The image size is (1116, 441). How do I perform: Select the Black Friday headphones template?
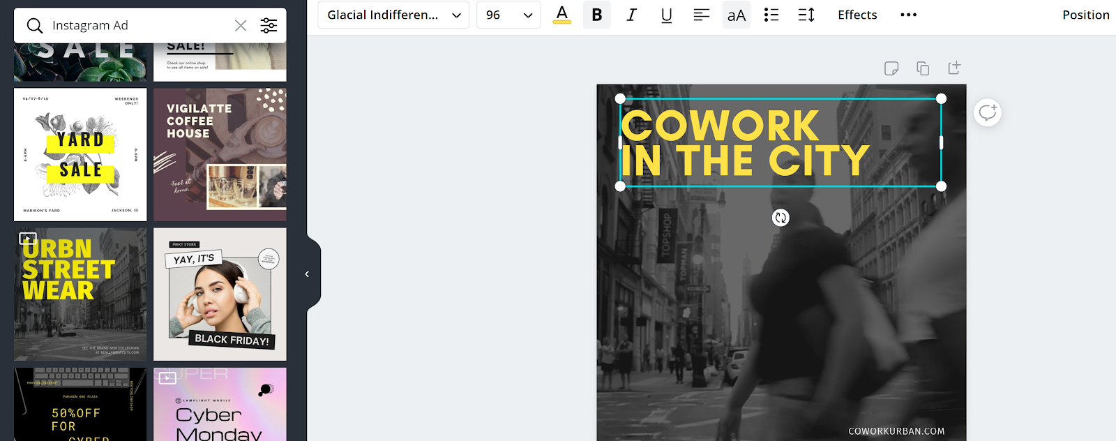pyautogui.click(x=220, y=294)
